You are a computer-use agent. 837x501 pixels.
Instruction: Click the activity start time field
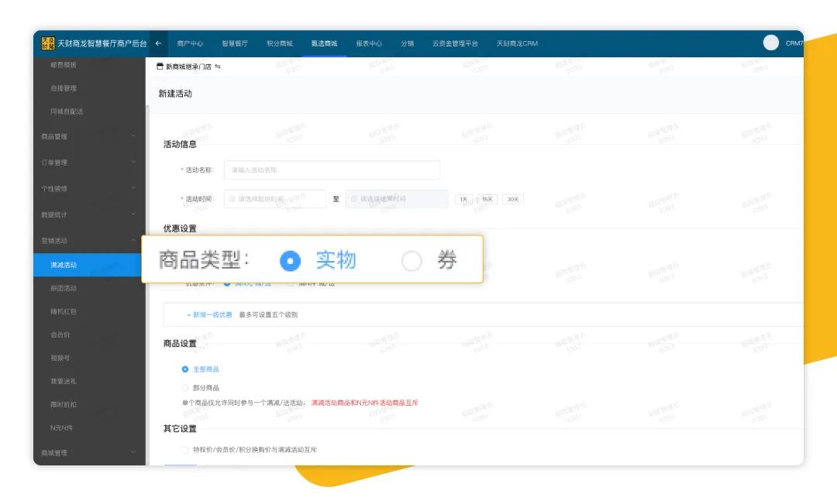click(275, 199)
